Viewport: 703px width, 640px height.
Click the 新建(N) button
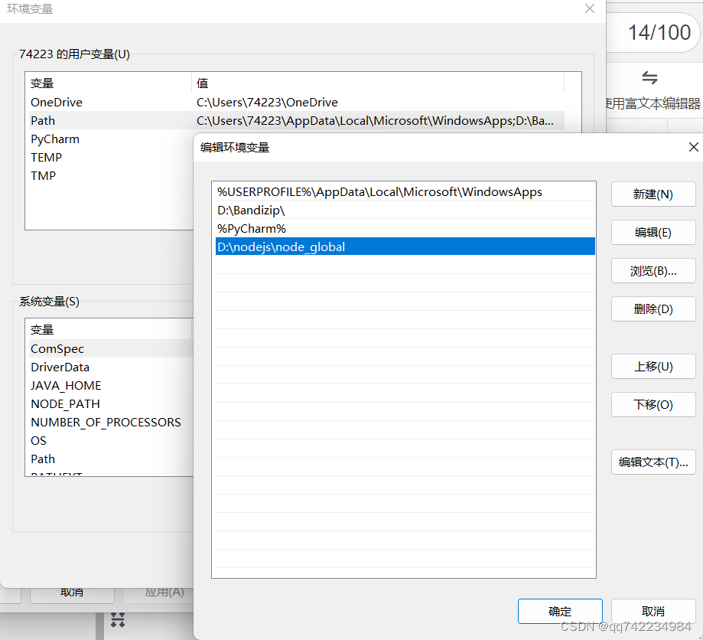[653, 194]
